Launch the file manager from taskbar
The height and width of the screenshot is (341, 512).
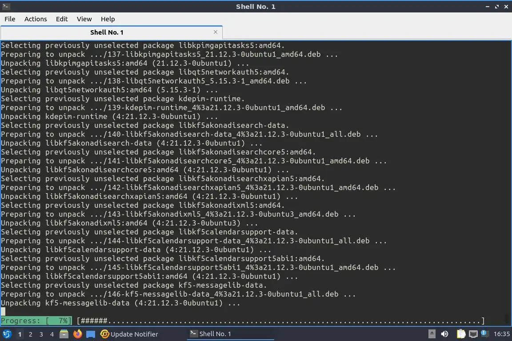tap(64, 334)
